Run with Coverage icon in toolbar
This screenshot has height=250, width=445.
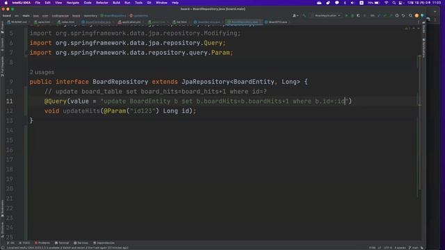point(358,15)
